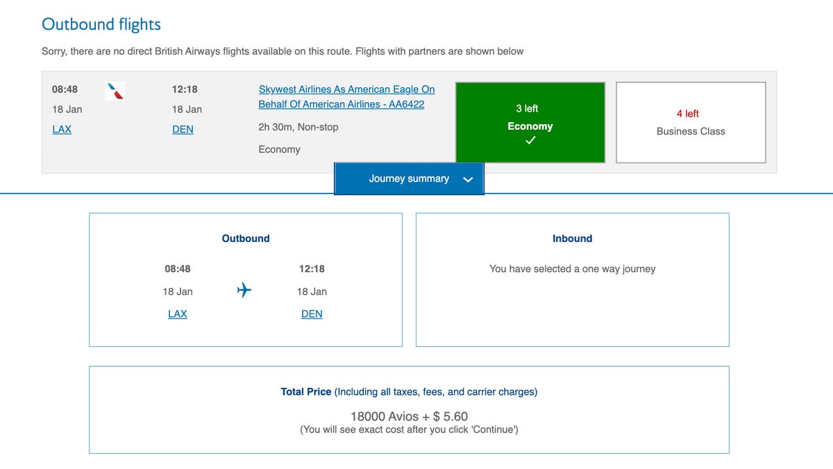Click the blue airplane icon in Outbound summary

point(244,289)
